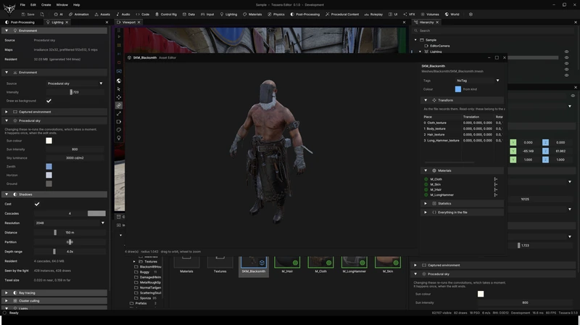Click the Horizon colour swatch

(49, 175)
